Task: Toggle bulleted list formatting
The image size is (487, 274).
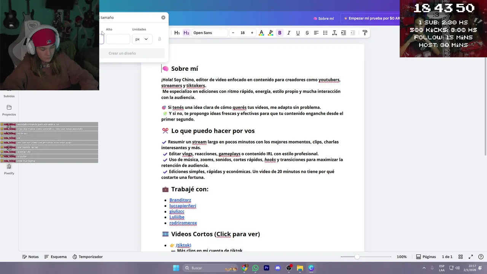Action: tap(325, 33)
